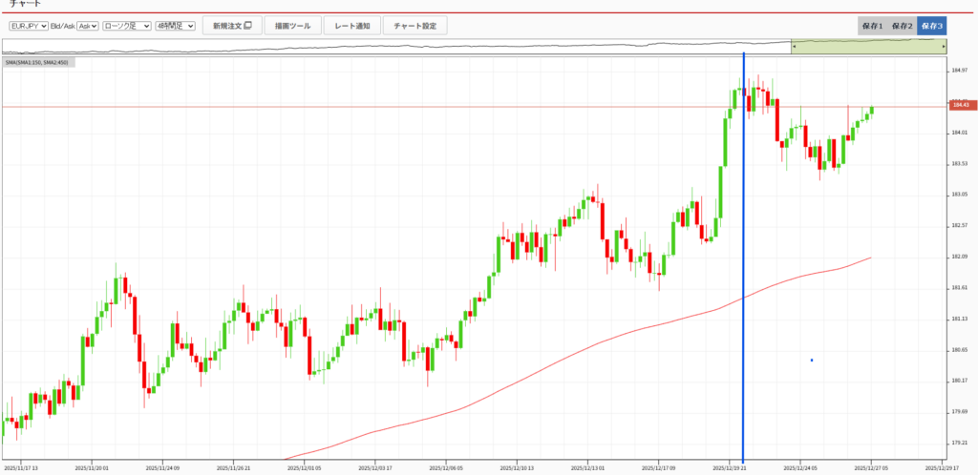This screenshot has height=475, width=978.
Task: Click the small blue dot below the SMA line
Action: coord(811,360)
